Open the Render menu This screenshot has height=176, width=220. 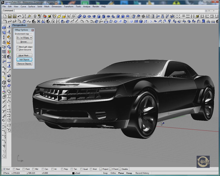tap(96, 6)
